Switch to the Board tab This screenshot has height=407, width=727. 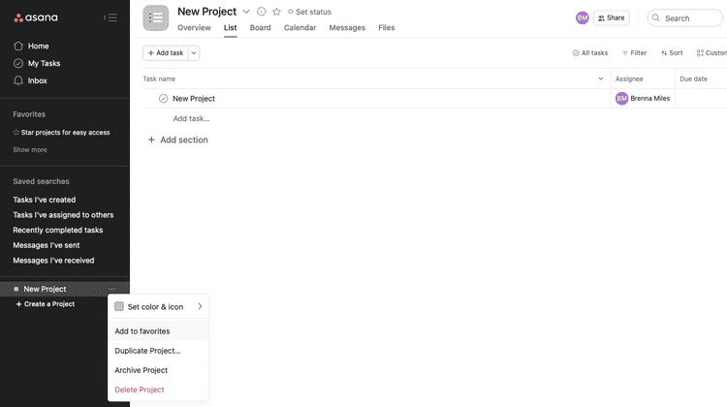click(x=260, y=28)
